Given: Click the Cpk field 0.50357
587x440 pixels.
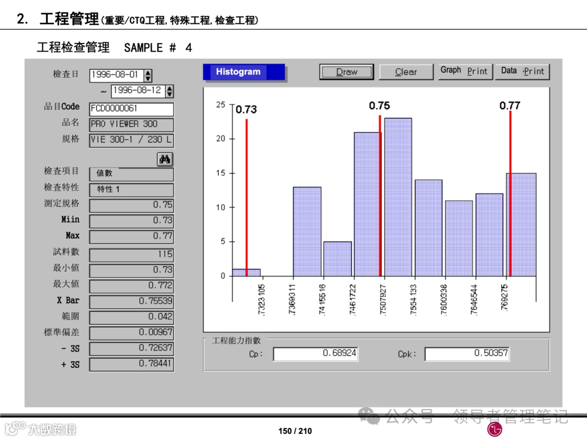Looking at the screenshot, I should tap(467, 354).
